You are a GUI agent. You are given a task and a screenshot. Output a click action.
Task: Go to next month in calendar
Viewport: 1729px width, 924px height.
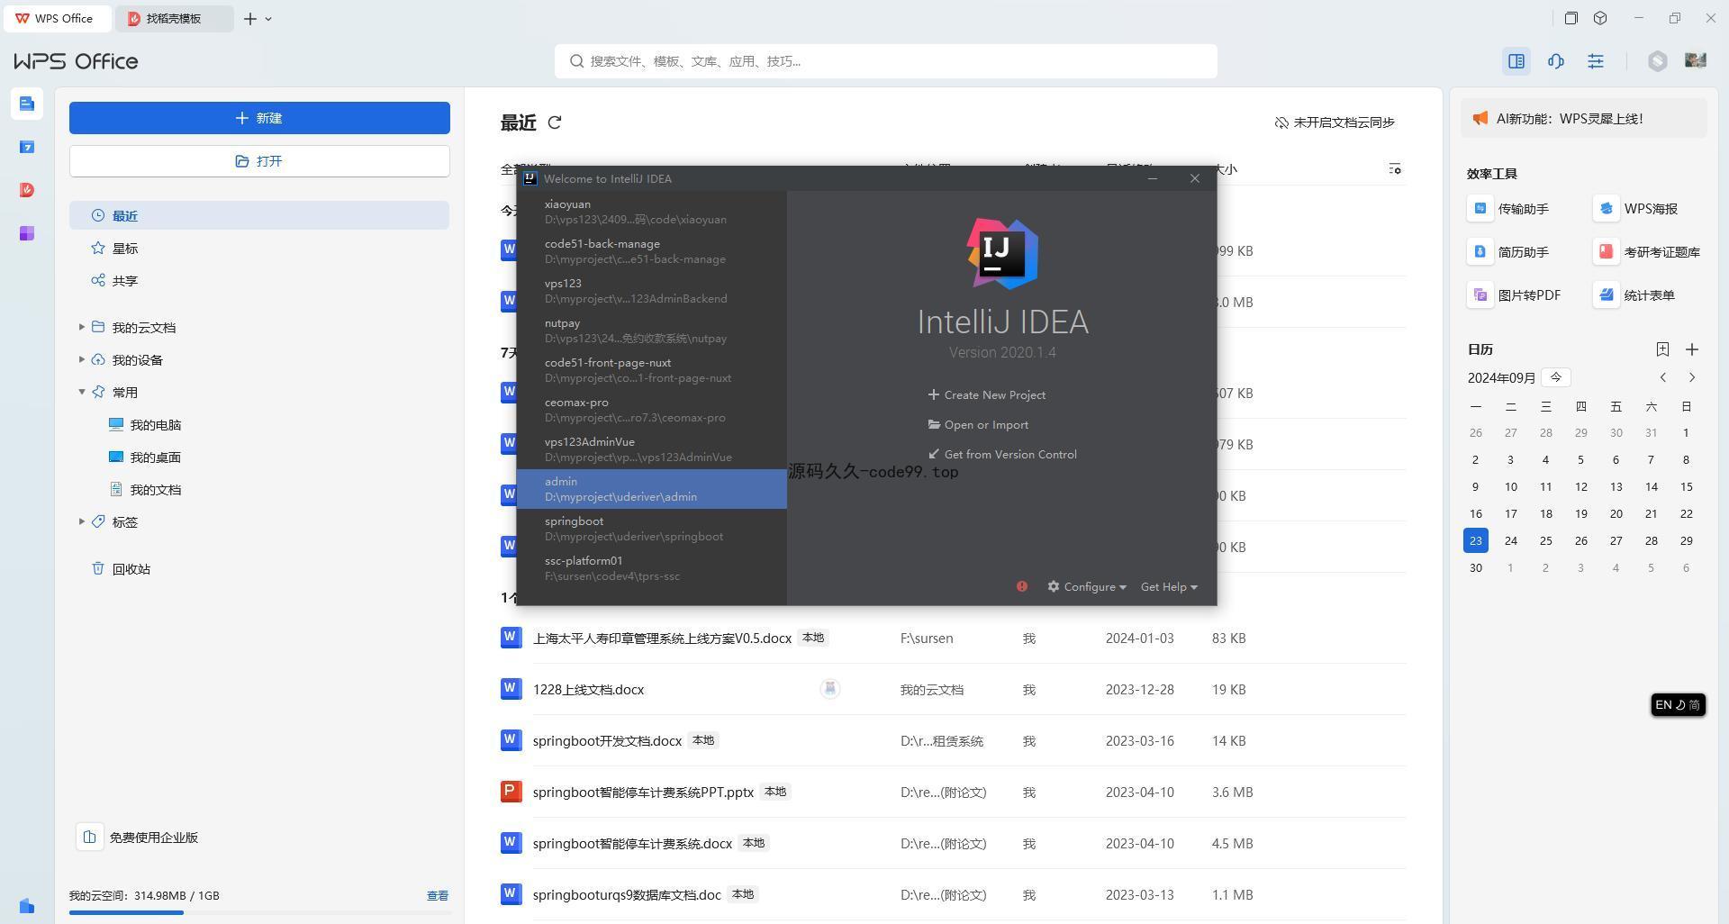click(x=1692, y=377)
